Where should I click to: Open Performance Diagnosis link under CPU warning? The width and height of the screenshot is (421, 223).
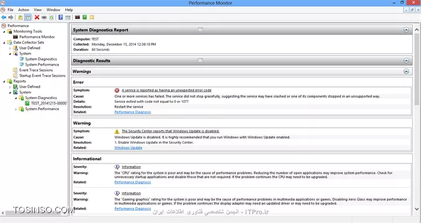tap(133, 182)
